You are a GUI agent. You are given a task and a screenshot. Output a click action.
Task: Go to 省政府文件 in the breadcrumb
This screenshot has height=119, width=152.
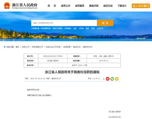pyautogui.click(x=88, y=47)
